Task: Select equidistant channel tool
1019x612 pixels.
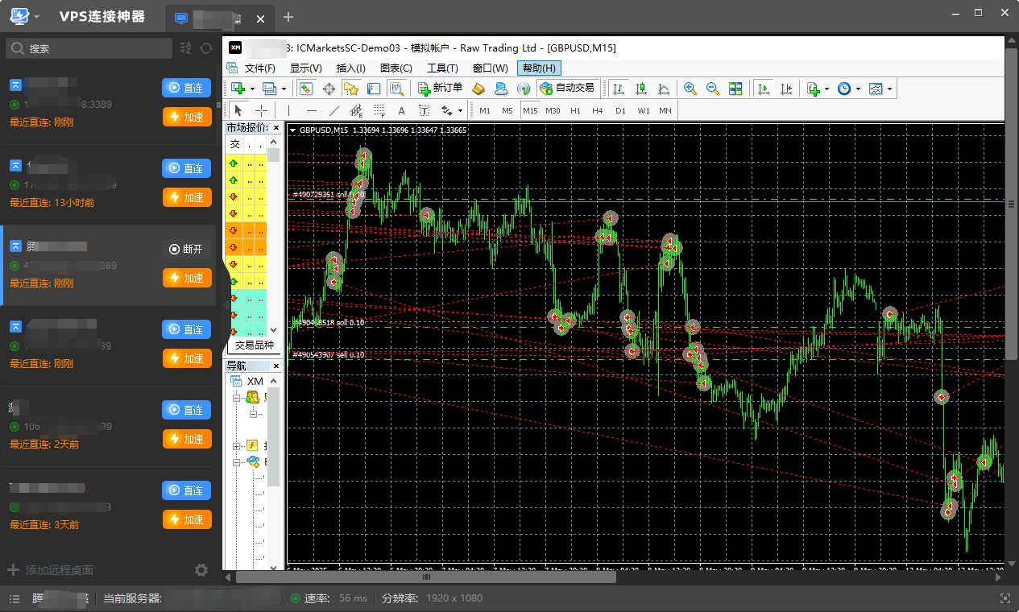Action: coord(357,110)
